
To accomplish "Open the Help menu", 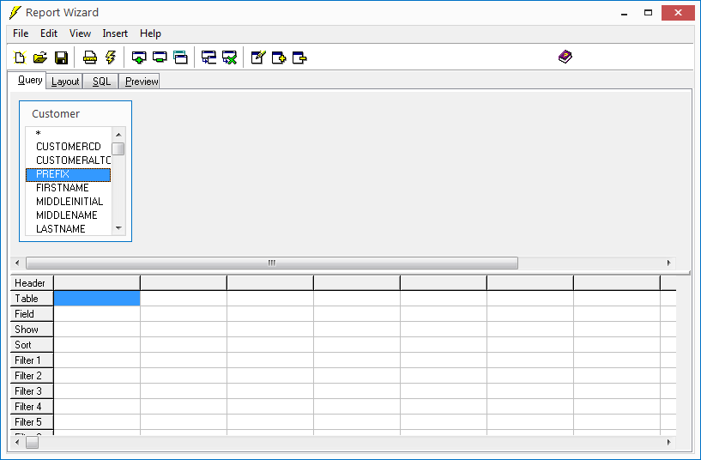I will tap(150, 33).
